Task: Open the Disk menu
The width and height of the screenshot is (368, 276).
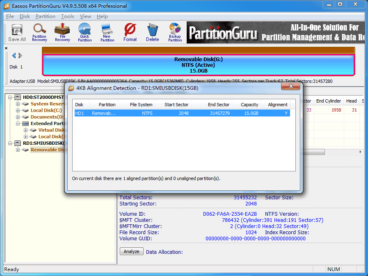Action: tap(25, 16)
